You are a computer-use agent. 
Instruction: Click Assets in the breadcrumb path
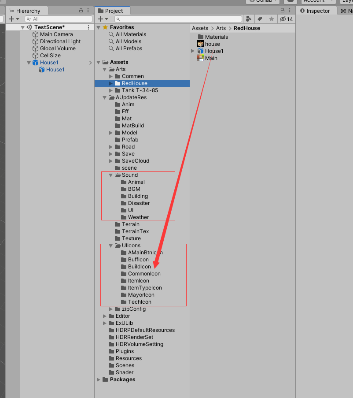coord(200,28)
